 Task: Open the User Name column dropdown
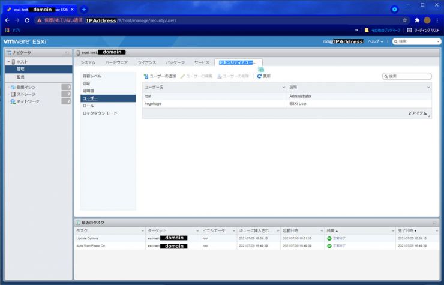283,87
